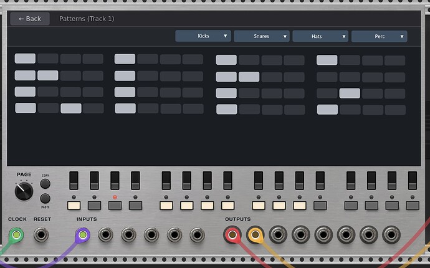Click the Patterns (Track 1) title
Viewport: 430px width, 268px height.
pos(87,19)
